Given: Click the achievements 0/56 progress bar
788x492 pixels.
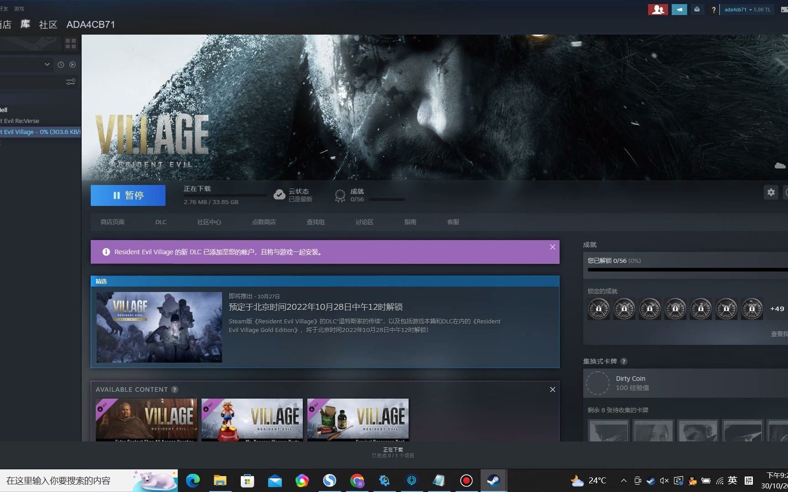Looking at the screenshot, I should (x=386, y=200).
